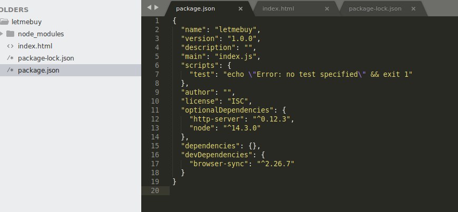Click line number 20 in gutter
The image size is (458, 212).
click(155, 190)
